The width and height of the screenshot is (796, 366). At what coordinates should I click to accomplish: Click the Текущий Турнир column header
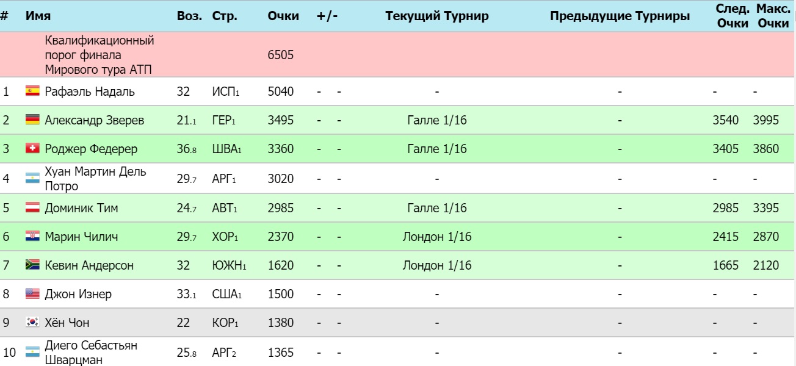click(x=437, y=16)
